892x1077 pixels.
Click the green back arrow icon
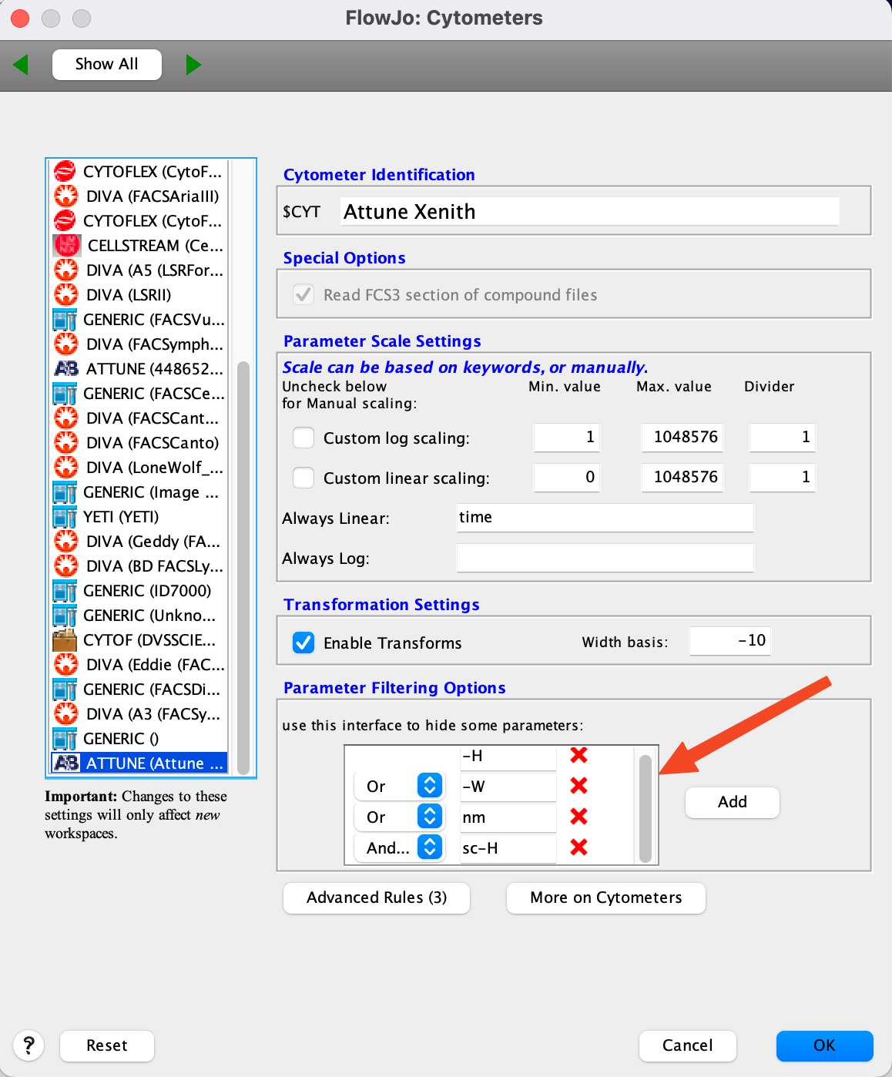[21, 65]
